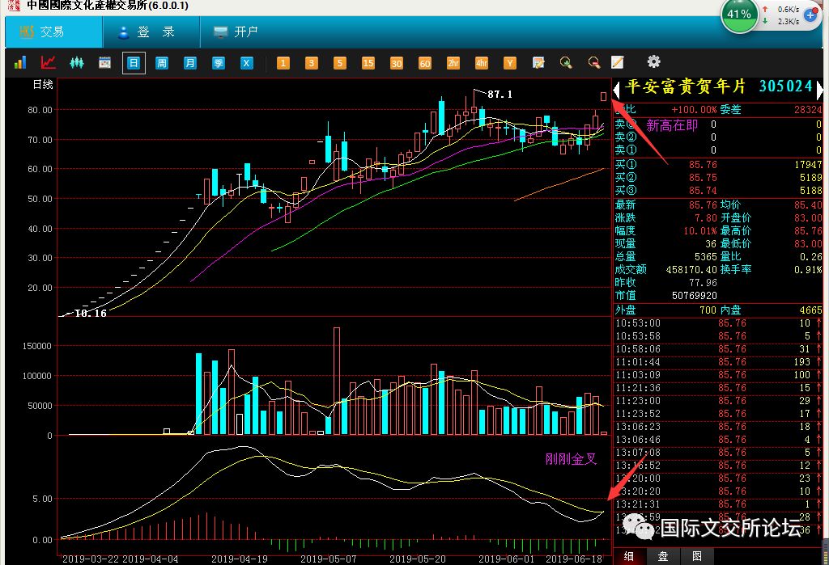This screenshot has width=829, height=565.
Task: Click the 总量 value 5365
Action: click(x=705, y=256)
